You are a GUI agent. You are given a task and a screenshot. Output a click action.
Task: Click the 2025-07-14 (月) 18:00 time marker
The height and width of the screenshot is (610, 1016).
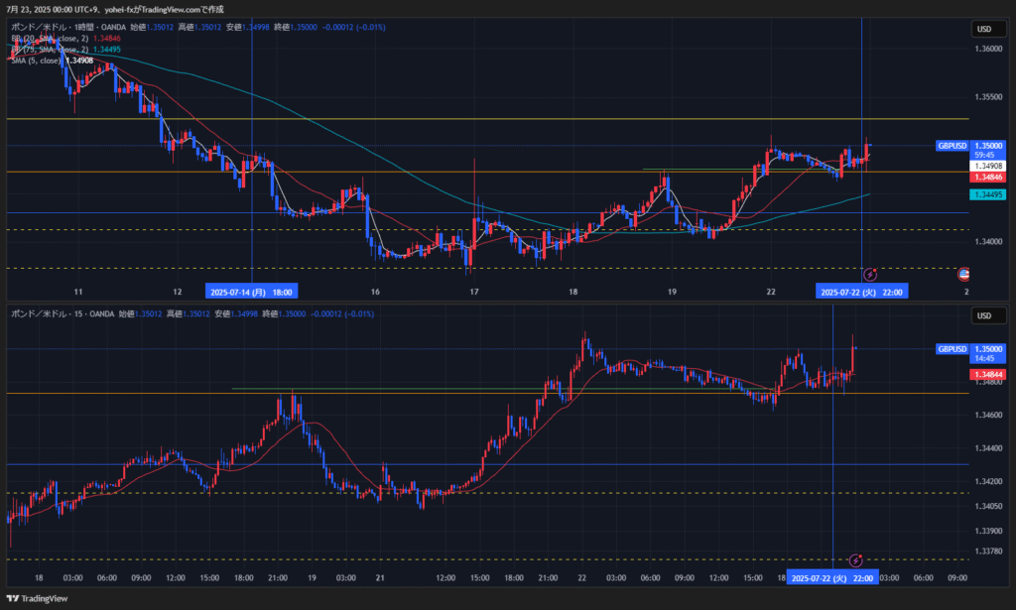click(x=252, y=292)
